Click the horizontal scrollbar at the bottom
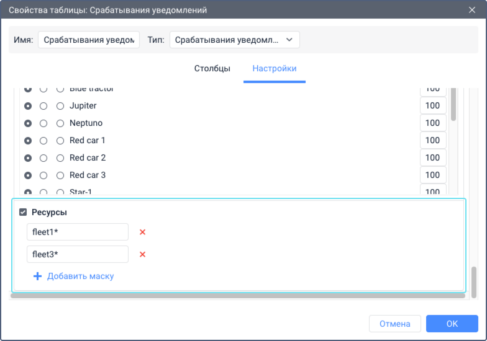 pyautogui.click(x=238, y=296)
